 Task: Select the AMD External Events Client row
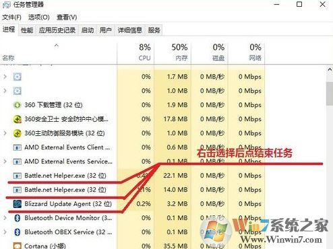[132, 147]
